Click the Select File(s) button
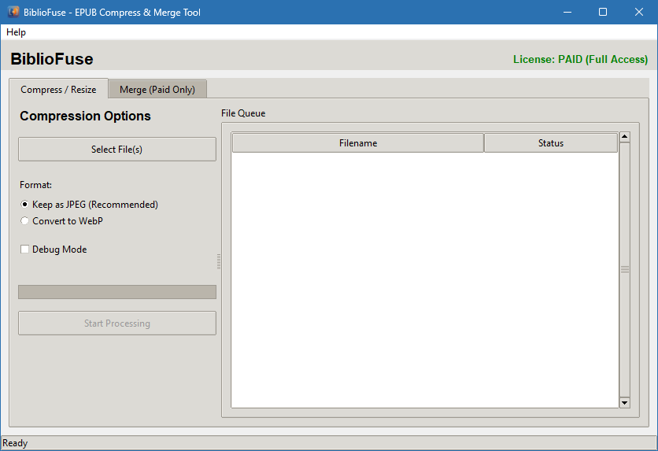 click(x=117, y=150)
